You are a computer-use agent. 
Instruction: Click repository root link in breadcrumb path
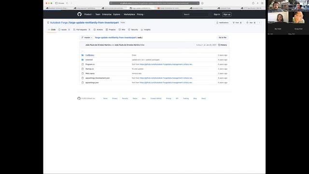[115, 38]
